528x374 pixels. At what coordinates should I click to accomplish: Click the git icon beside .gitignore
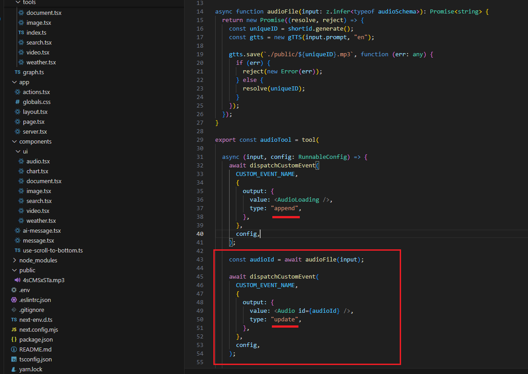click(14, 310)
